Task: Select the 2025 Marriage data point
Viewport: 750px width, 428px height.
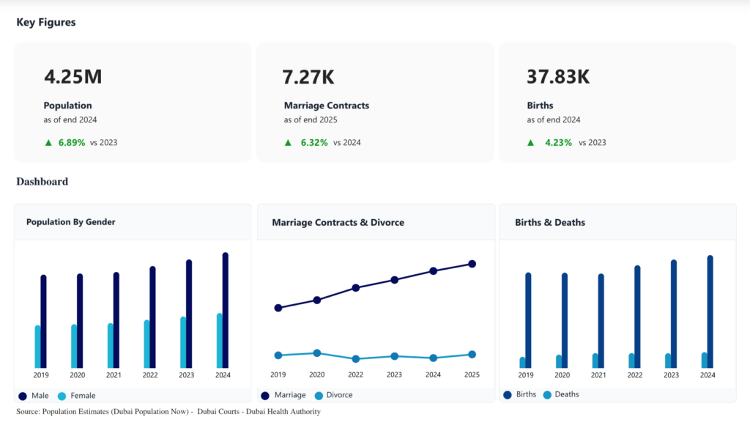Action: pyautogui.click(x=472, y=264)
